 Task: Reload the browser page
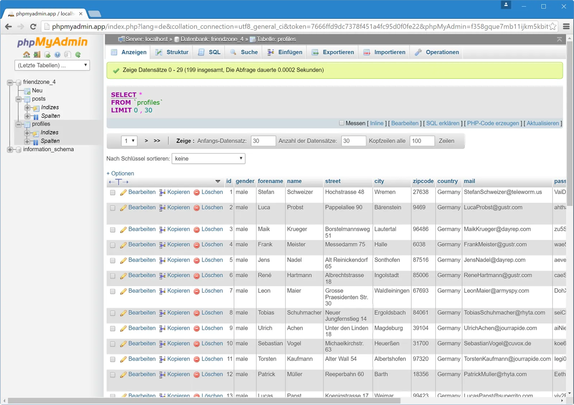[33, 27]
